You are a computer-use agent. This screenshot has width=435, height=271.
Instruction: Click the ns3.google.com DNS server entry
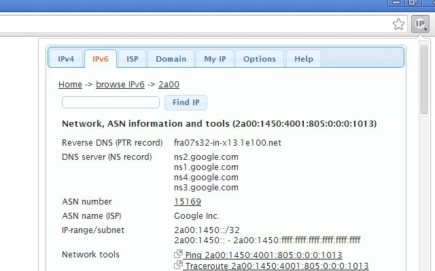click(206, 188)
